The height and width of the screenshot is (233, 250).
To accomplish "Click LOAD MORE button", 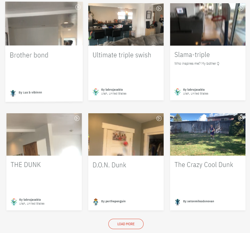I will point(126,224).
